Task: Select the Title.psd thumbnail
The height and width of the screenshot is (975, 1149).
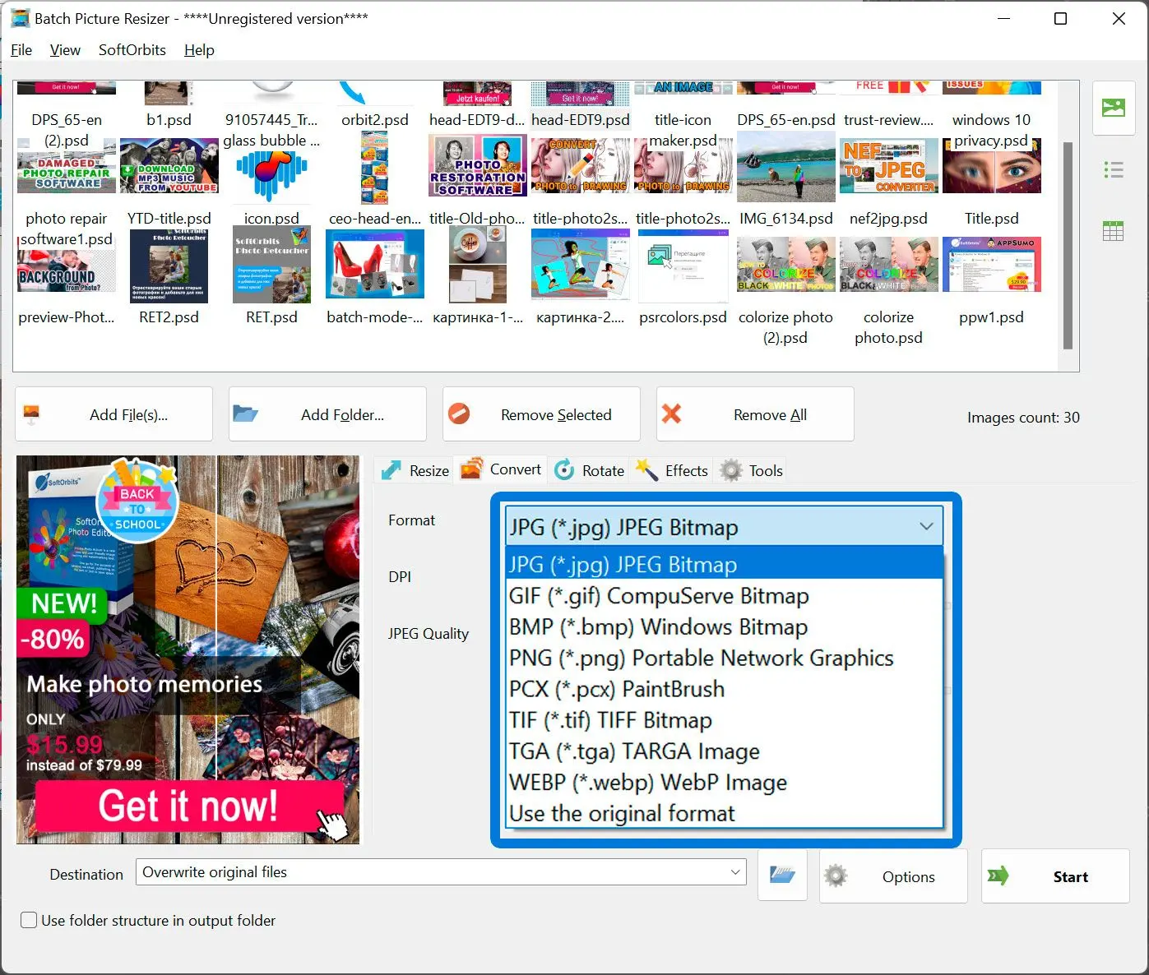Action: (991, 167)
